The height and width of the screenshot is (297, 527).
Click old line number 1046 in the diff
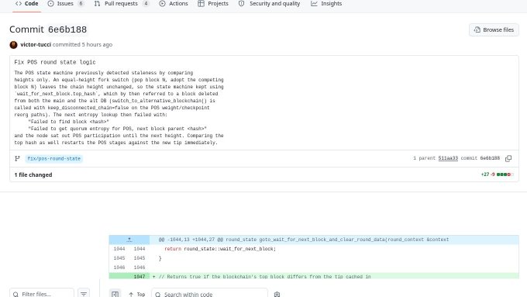tap(119, 268)
